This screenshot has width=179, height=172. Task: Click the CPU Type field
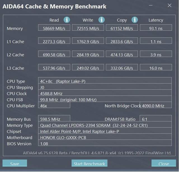tap(105, 81)
